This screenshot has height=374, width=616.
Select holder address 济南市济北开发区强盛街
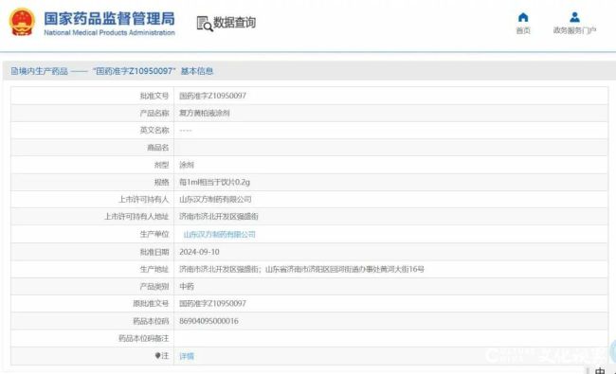pyautogui.click(x=219, y=217)
